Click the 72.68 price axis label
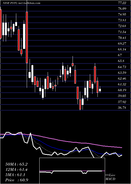Image resolution: width=131 pixels, height=184 pixels. coord(122,26)
